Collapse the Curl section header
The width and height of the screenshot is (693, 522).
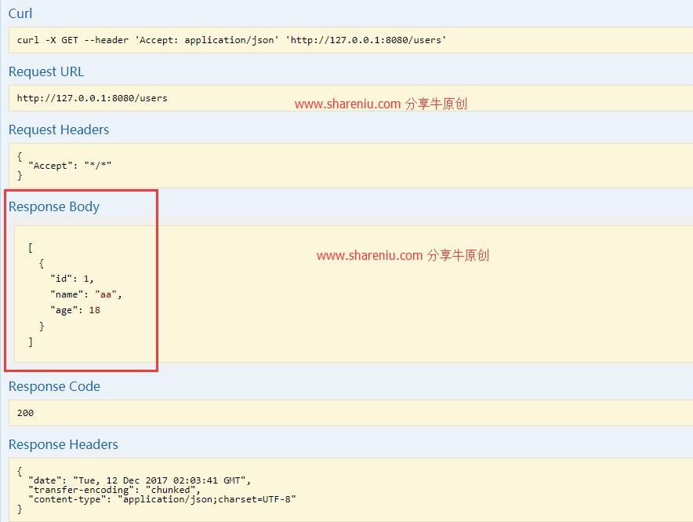coord(20,13)
